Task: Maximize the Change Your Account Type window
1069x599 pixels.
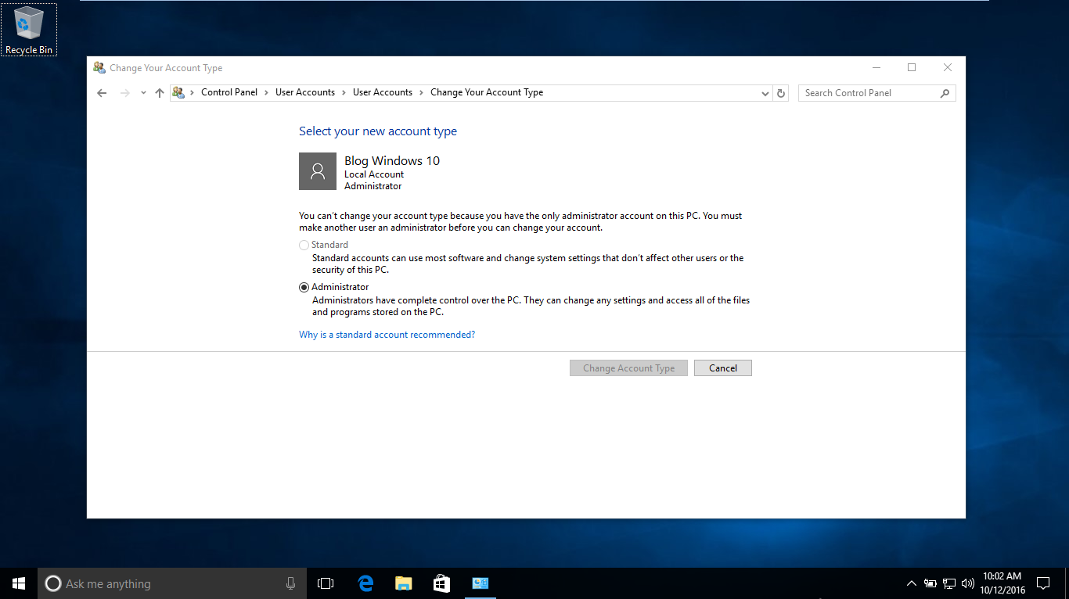Action: pos(912,68)
